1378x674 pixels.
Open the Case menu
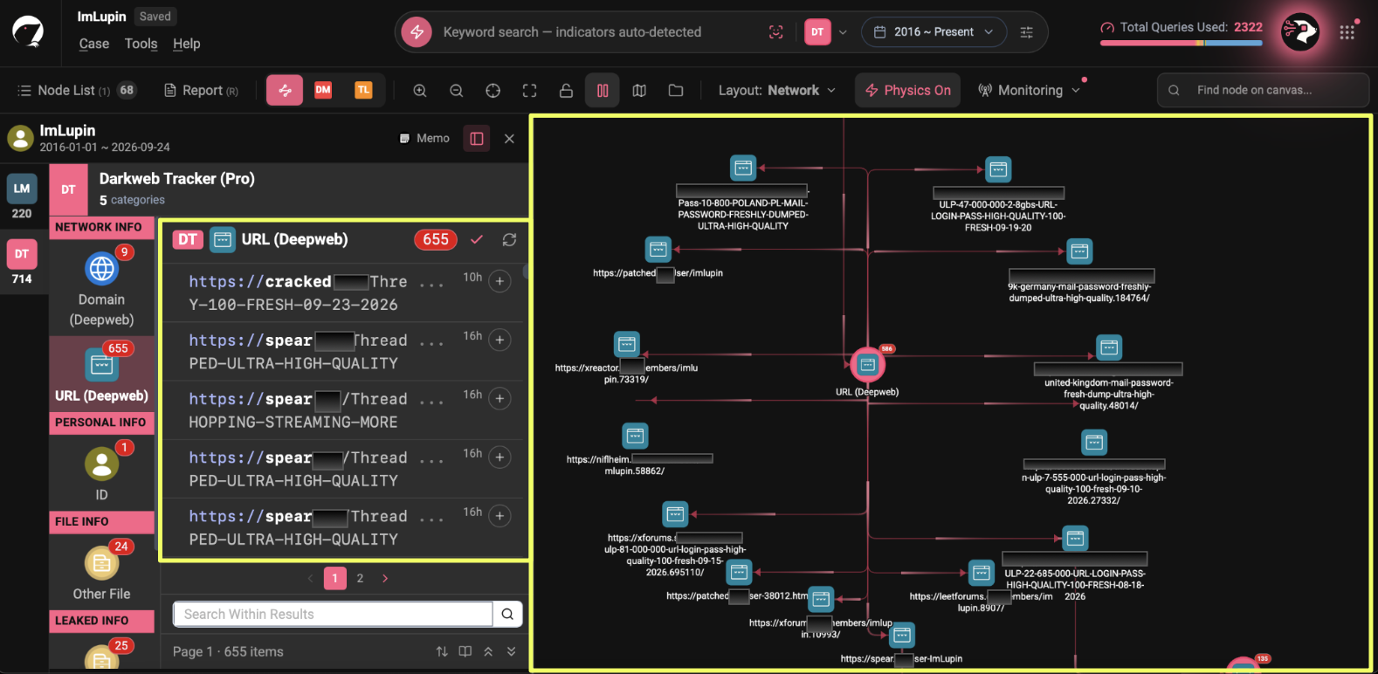(x=94, y=44)
